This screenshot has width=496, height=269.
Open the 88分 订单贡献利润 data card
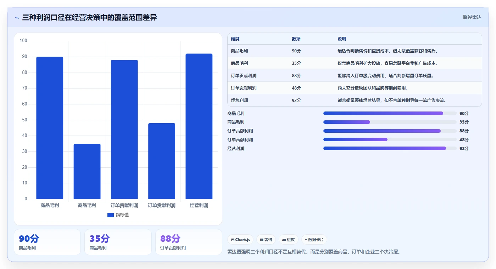[189, 242]
